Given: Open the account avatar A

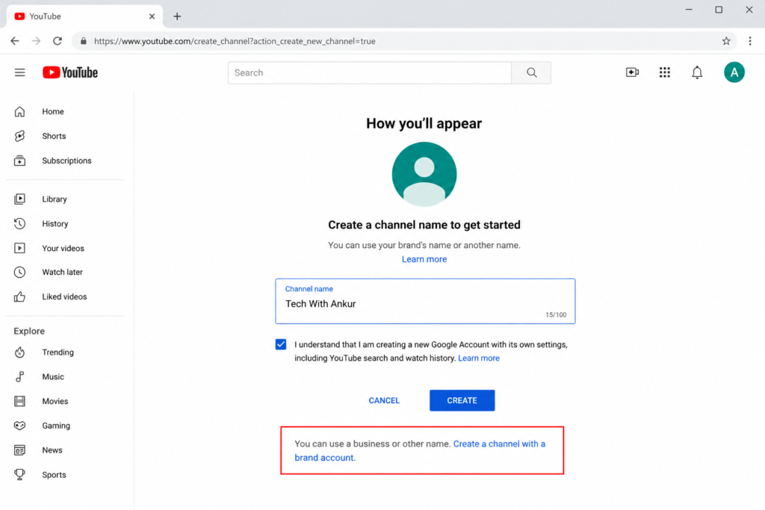Looking at the screenshot, I should pyautogui.click(x=734, y=72).
